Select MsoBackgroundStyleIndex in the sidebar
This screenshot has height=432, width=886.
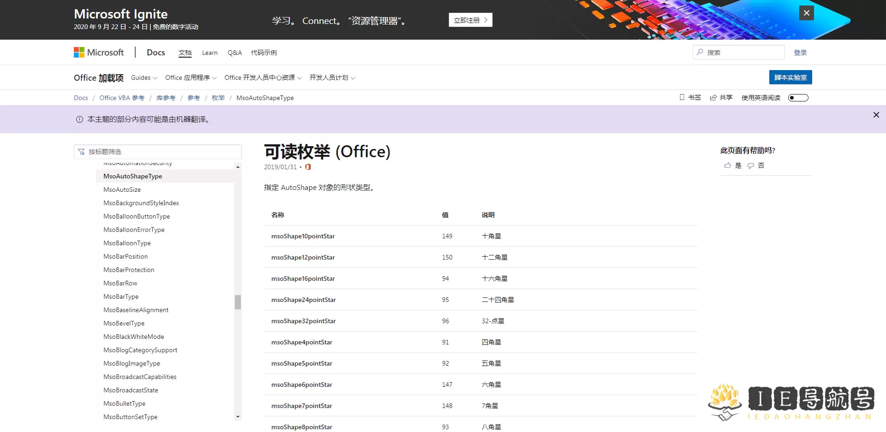(141, 203)
